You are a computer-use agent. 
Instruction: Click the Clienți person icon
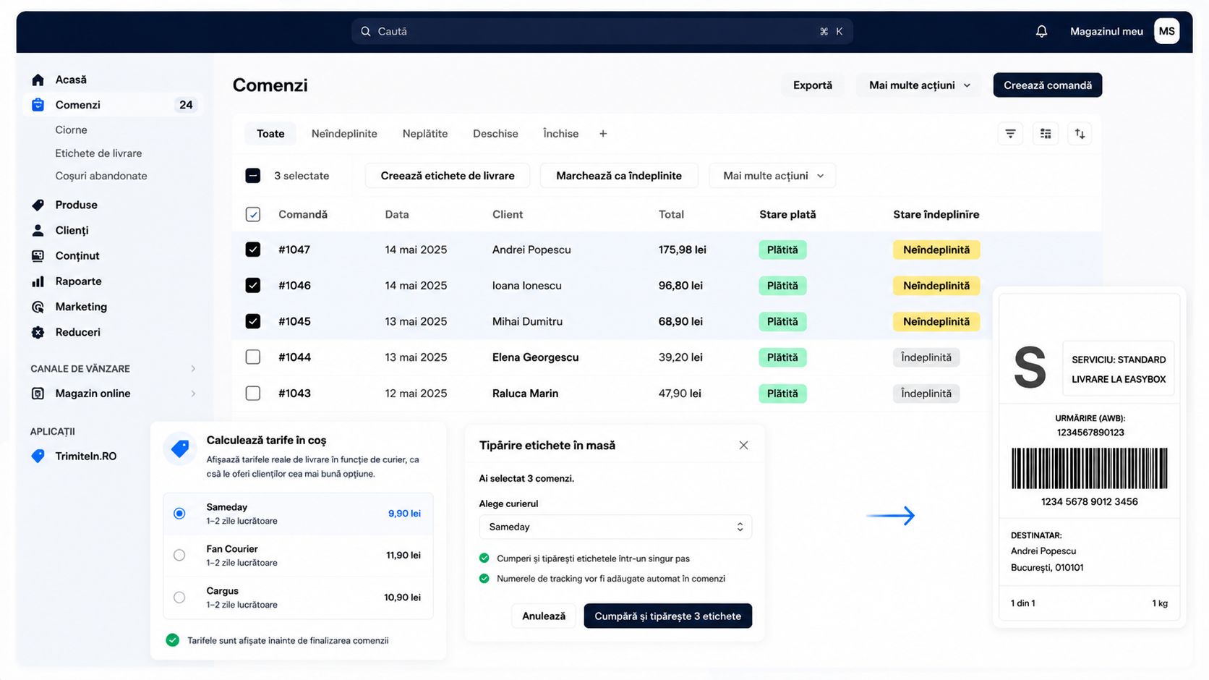(38, 230)
